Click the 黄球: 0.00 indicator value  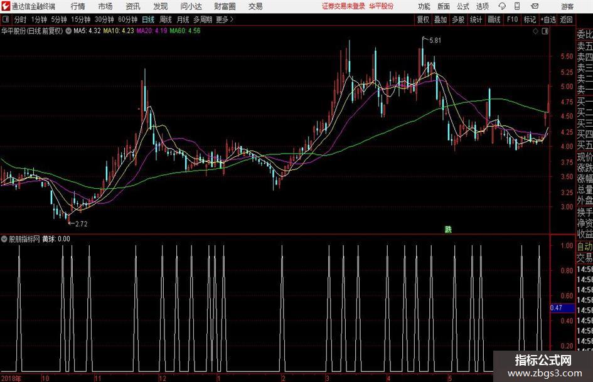[x=56, y=238]
